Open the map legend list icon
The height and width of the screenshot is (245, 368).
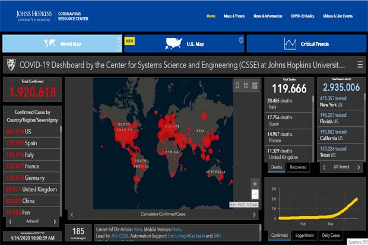246,85
